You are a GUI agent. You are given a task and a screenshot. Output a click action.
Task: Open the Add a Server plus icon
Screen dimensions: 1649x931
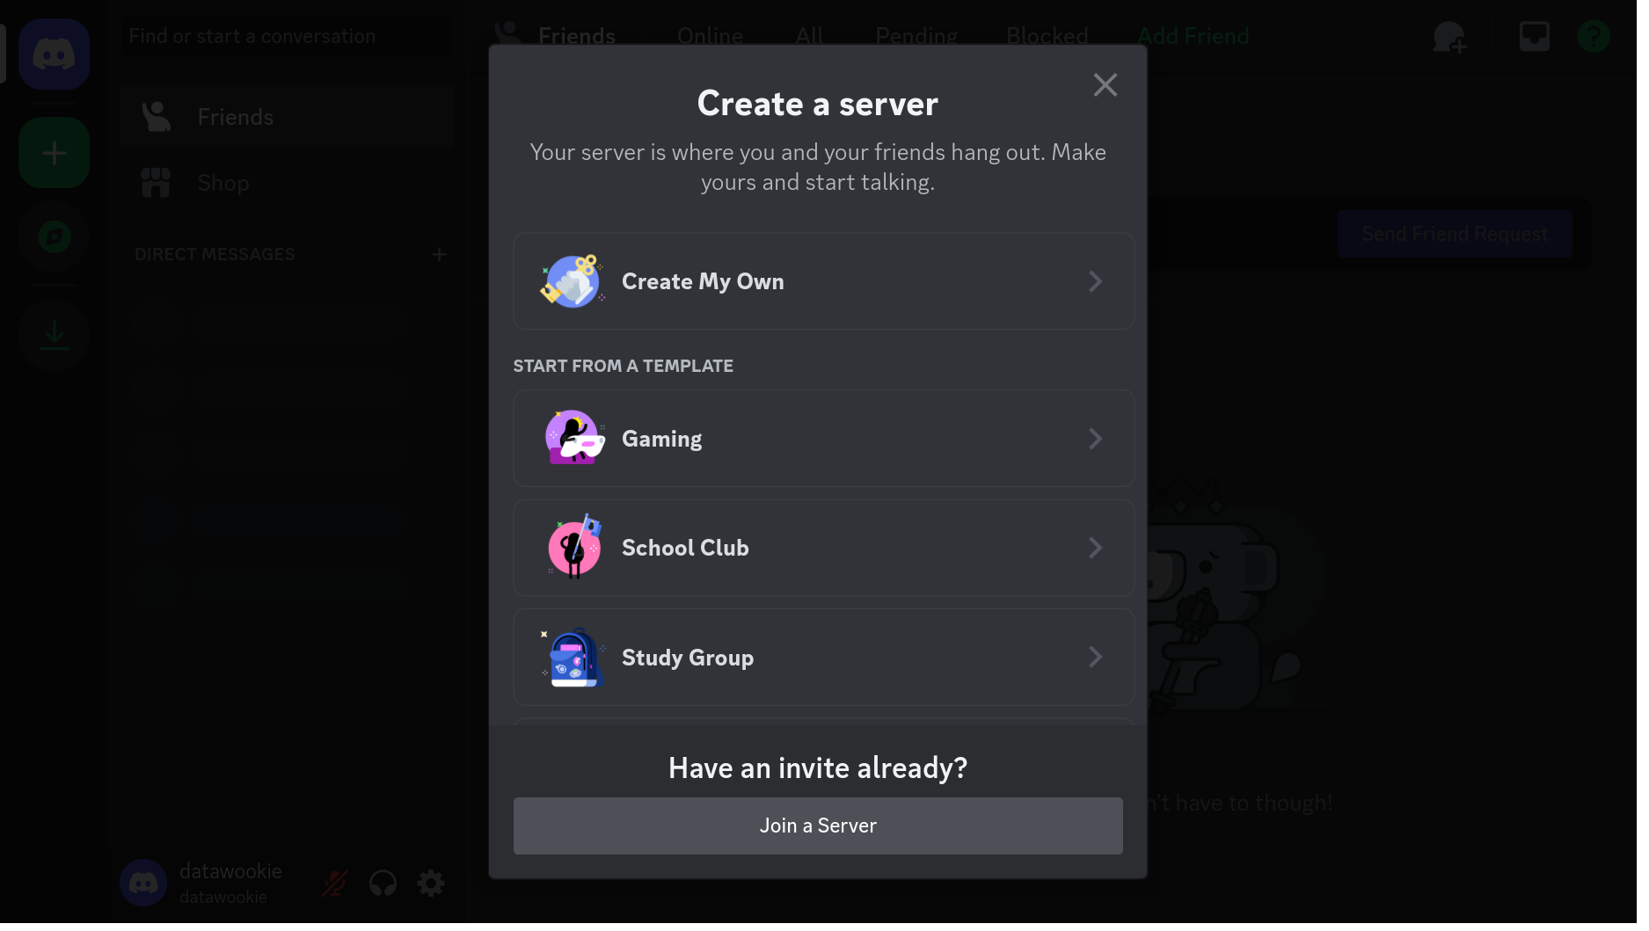coord(54,152)
